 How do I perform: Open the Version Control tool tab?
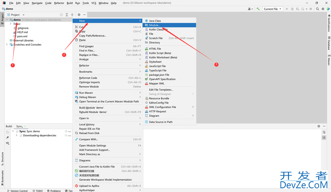click(17, 191)
